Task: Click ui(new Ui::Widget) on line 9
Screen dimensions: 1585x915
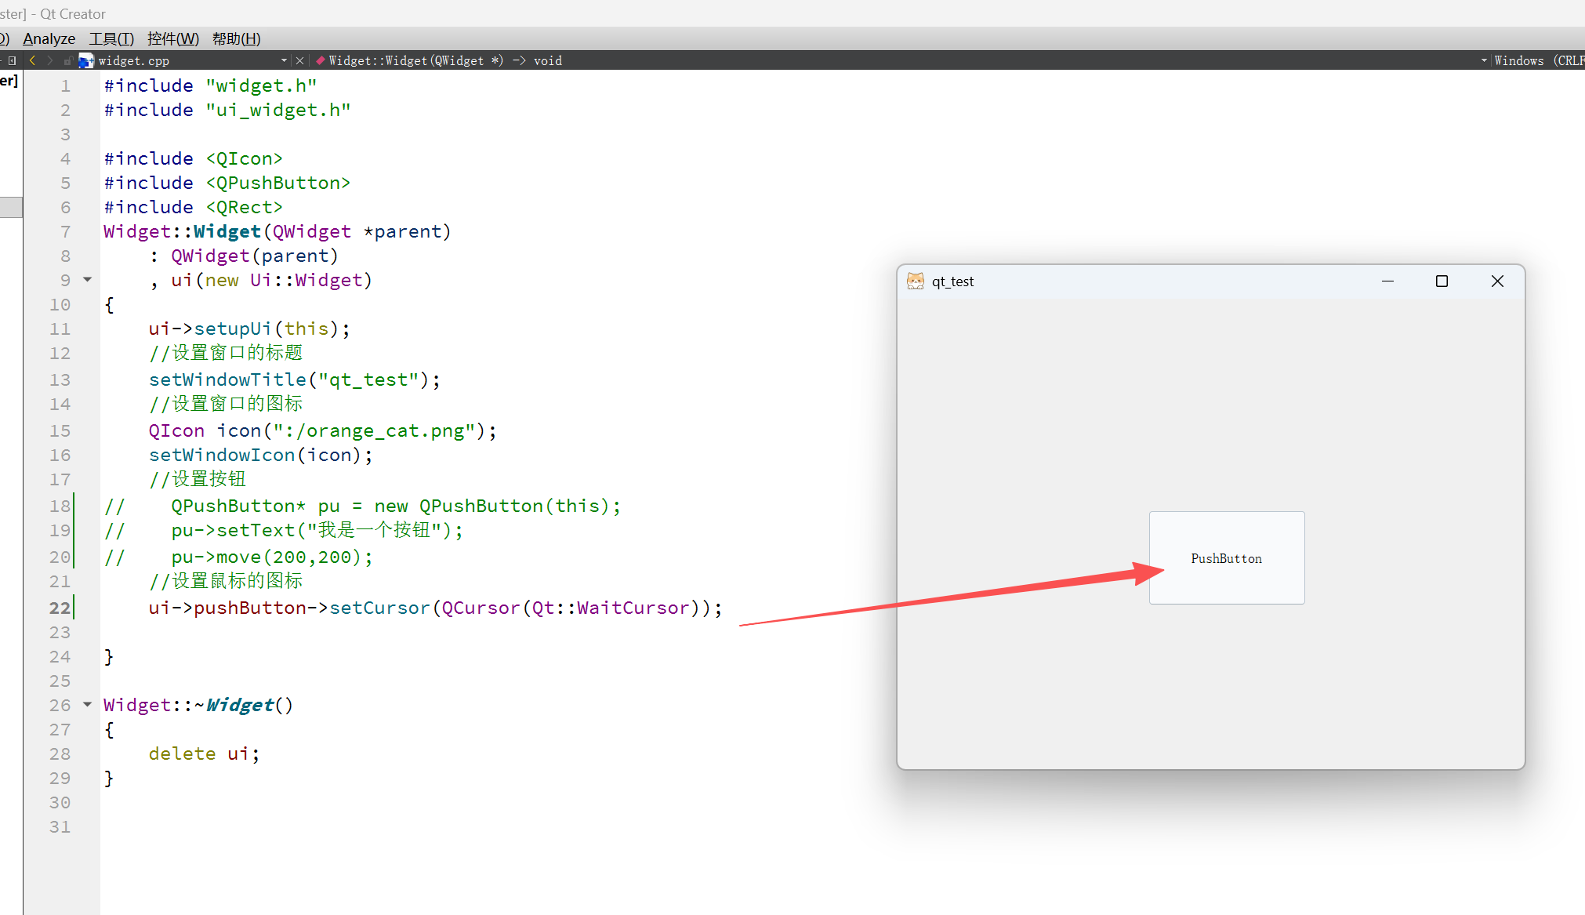Action: coord(272,280)
